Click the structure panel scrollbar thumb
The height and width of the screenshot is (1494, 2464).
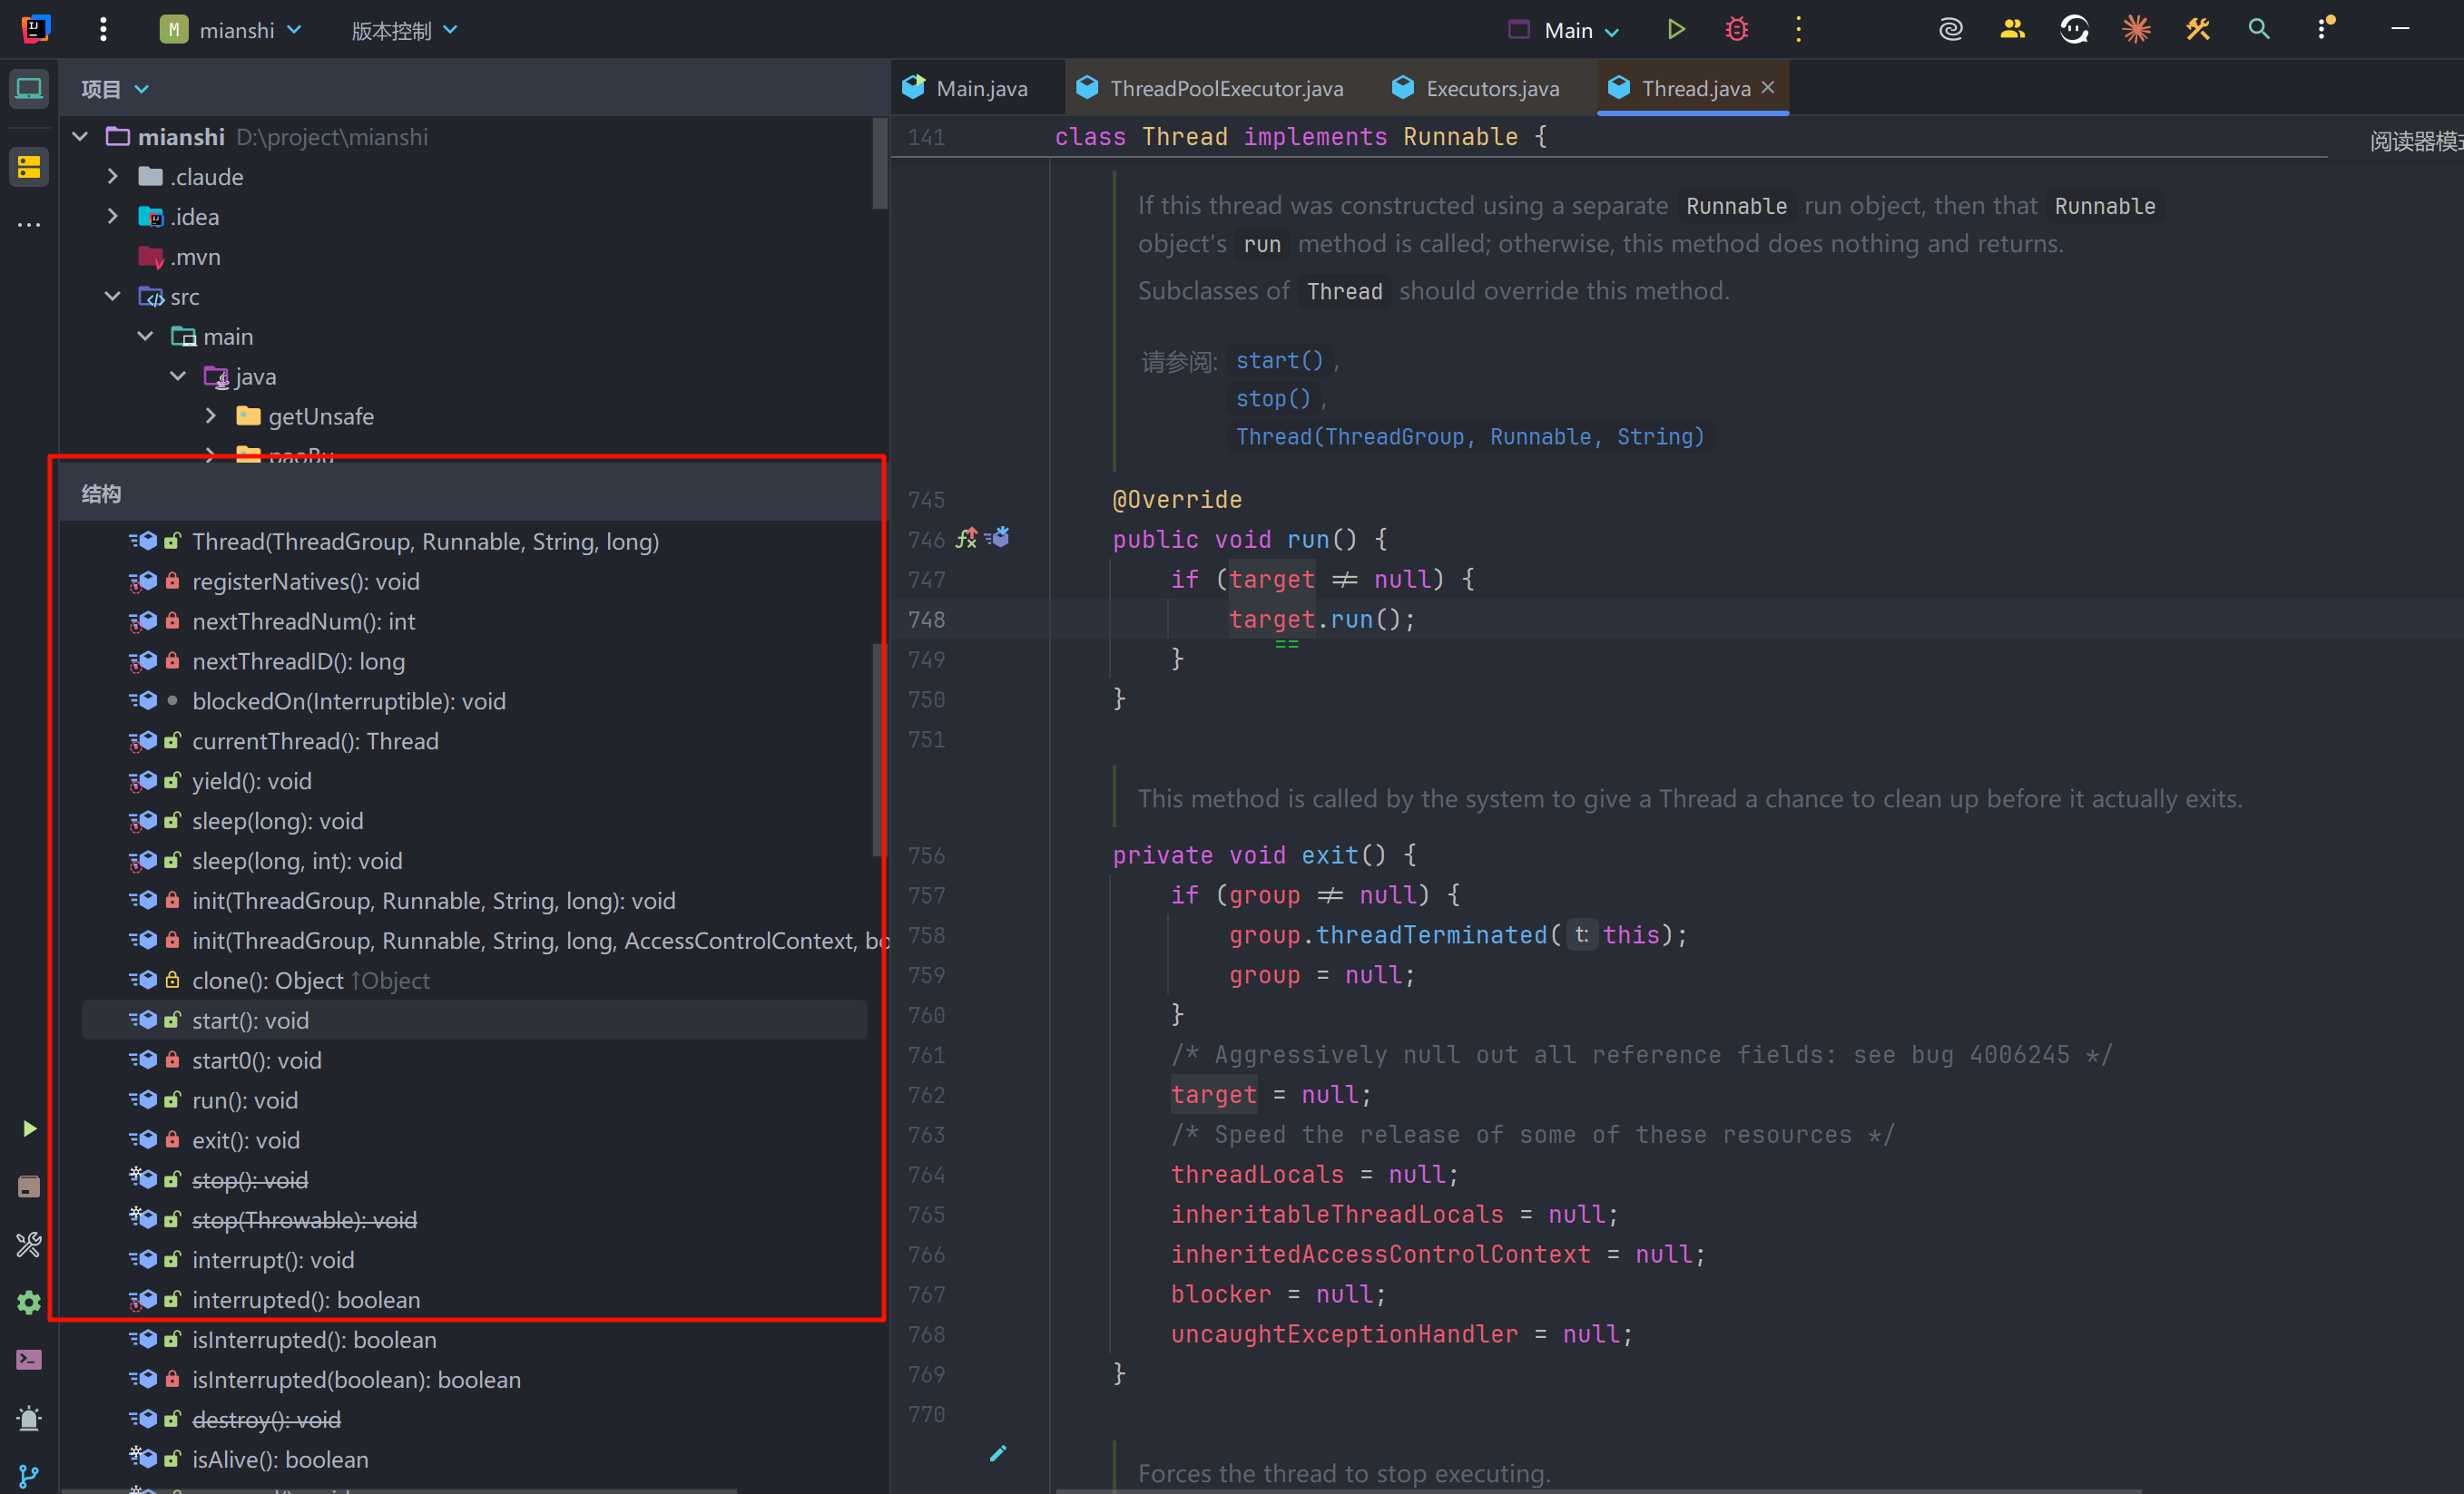[878, 749]
